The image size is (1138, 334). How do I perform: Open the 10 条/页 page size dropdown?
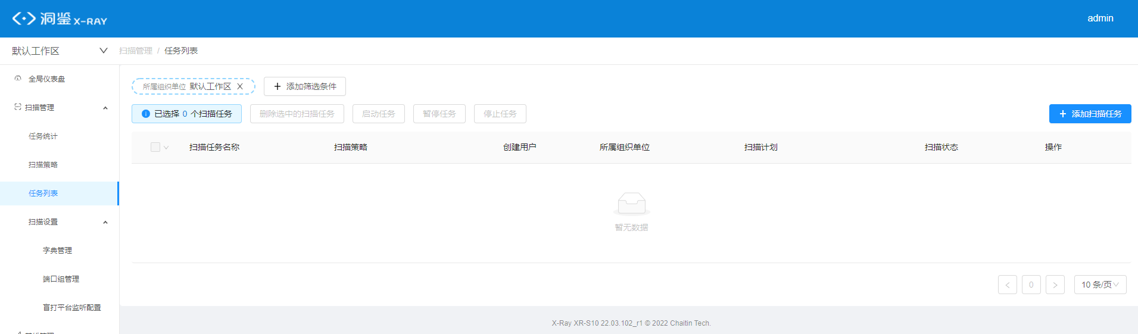[x=1099, y=285]
